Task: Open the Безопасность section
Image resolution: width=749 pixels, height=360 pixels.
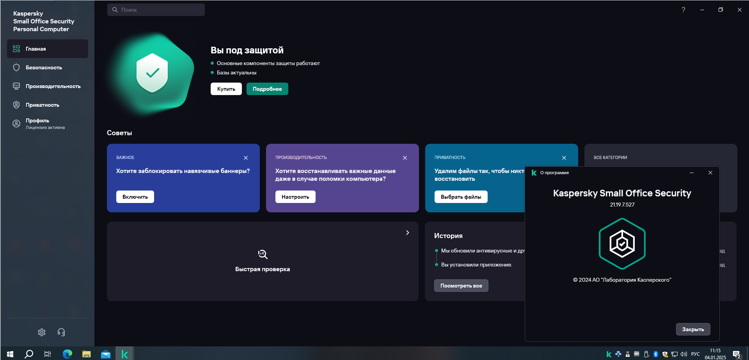Action: [x=48, y=67]
